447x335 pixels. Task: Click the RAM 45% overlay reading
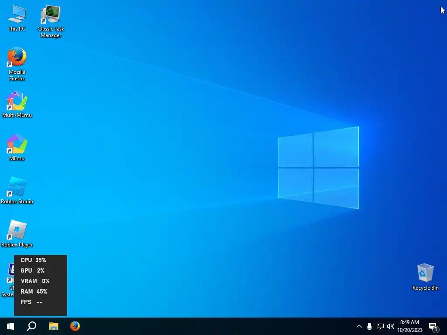tap(34, 292)
